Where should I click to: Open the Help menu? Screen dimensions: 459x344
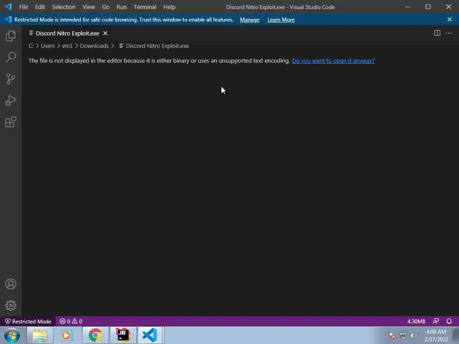tap(169, 7)
